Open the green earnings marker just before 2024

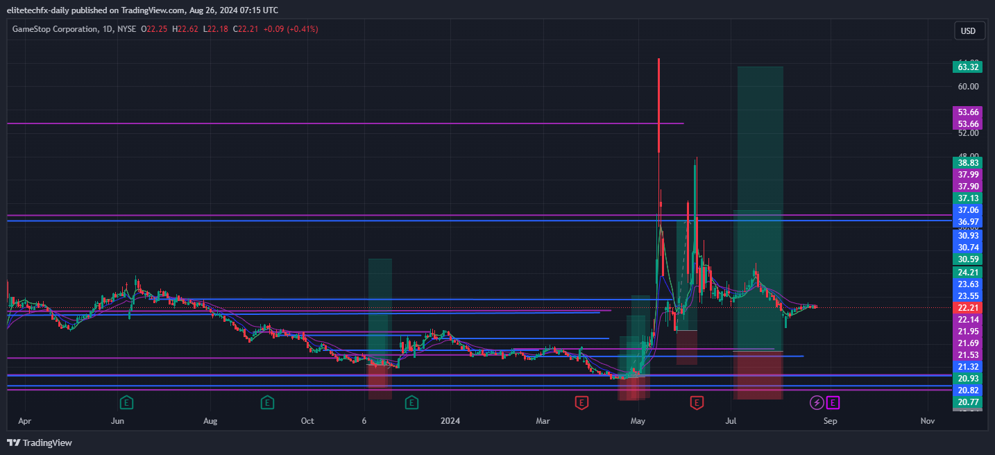[x=412, y=402]
